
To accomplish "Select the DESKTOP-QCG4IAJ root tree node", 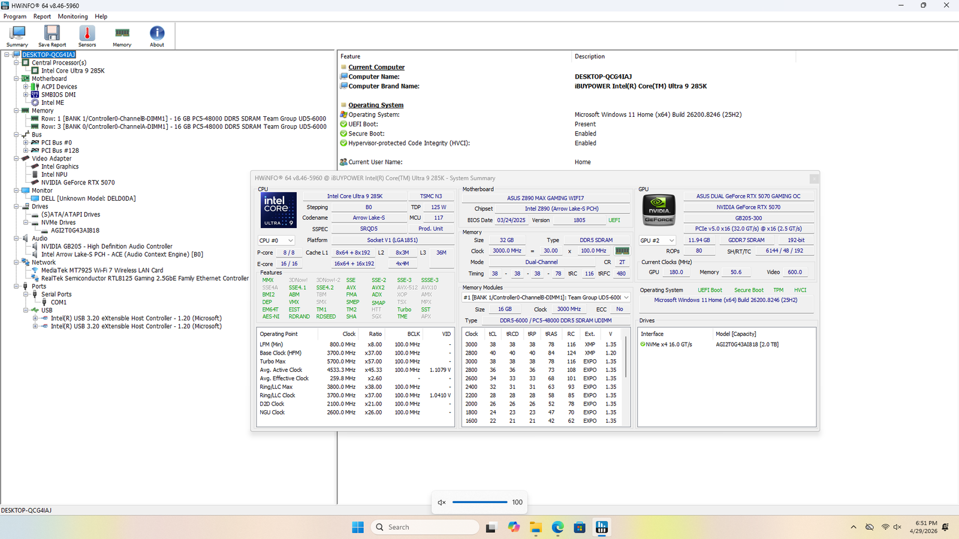I will (49, 54).
